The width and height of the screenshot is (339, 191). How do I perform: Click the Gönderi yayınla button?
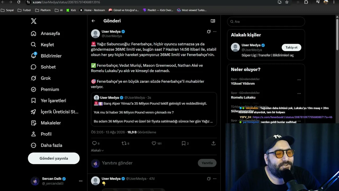(x=54, y=158)
